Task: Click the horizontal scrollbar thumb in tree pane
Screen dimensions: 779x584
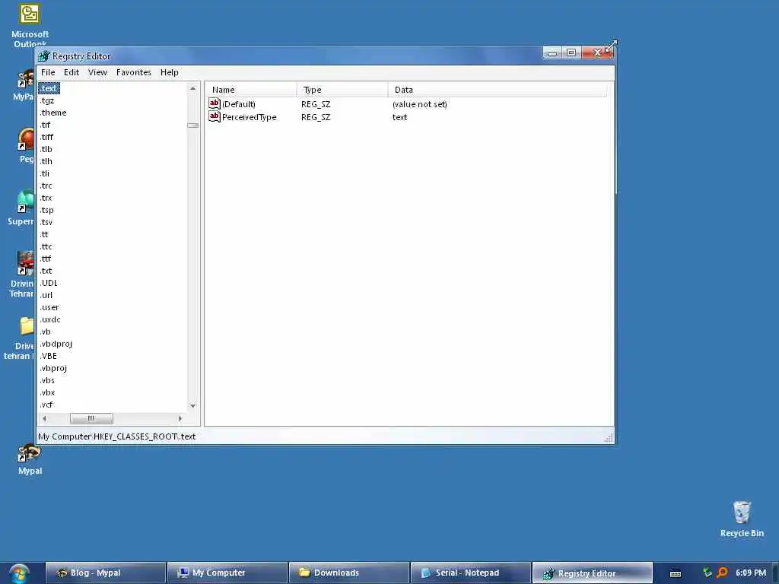Action: click(x=91, y=419)
